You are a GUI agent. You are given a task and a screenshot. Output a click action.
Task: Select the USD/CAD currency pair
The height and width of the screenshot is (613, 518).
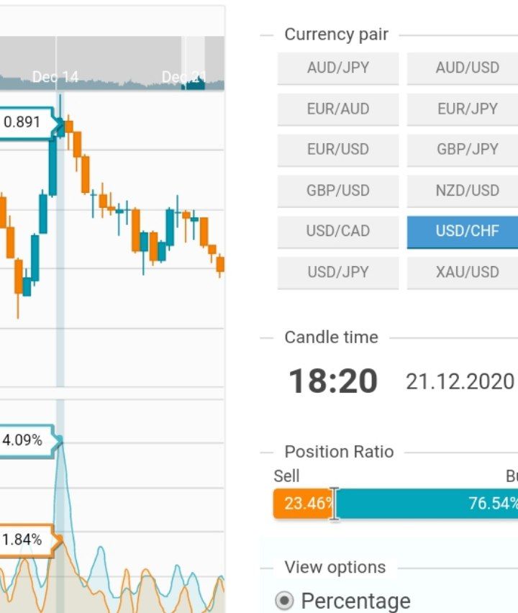point(337,231)
